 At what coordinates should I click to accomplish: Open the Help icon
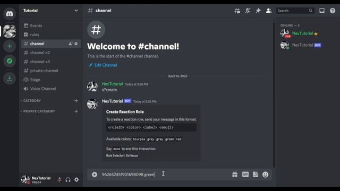(x=333, y=11)
